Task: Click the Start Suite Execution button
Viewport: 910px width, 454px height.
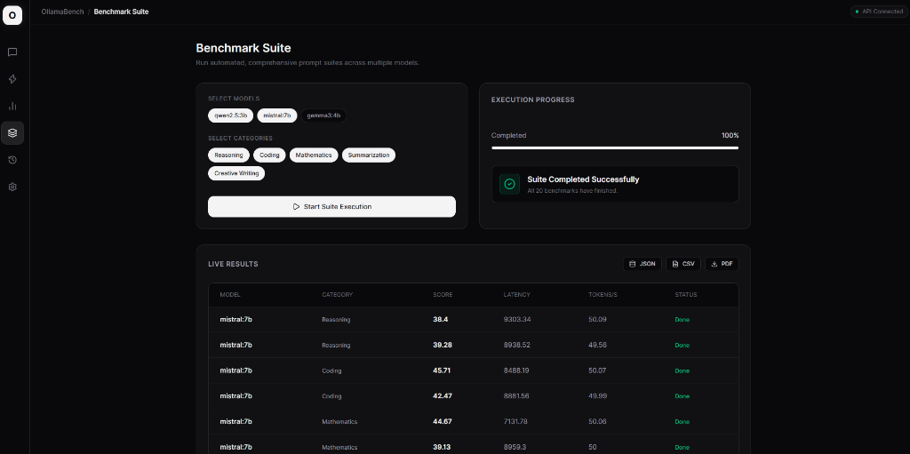Action: pos(332,207)
